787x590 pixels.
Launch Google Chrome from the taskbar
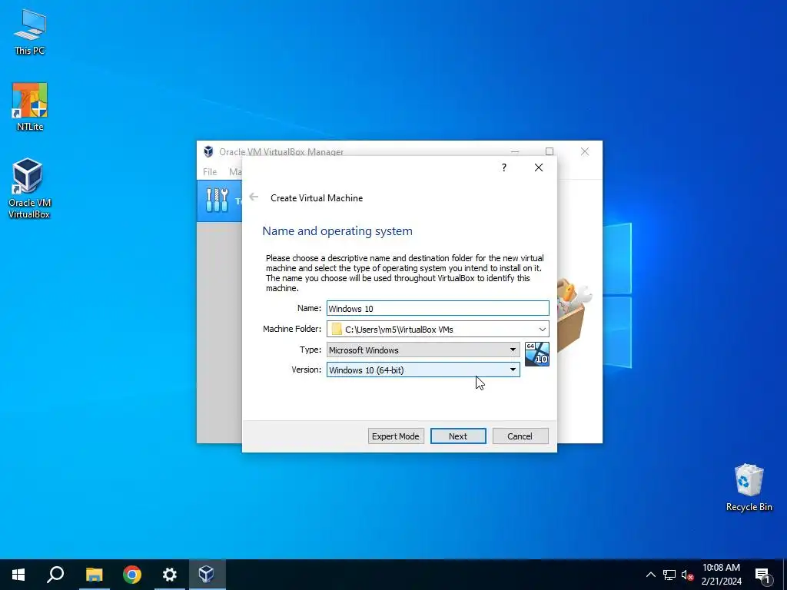[132, 575]
